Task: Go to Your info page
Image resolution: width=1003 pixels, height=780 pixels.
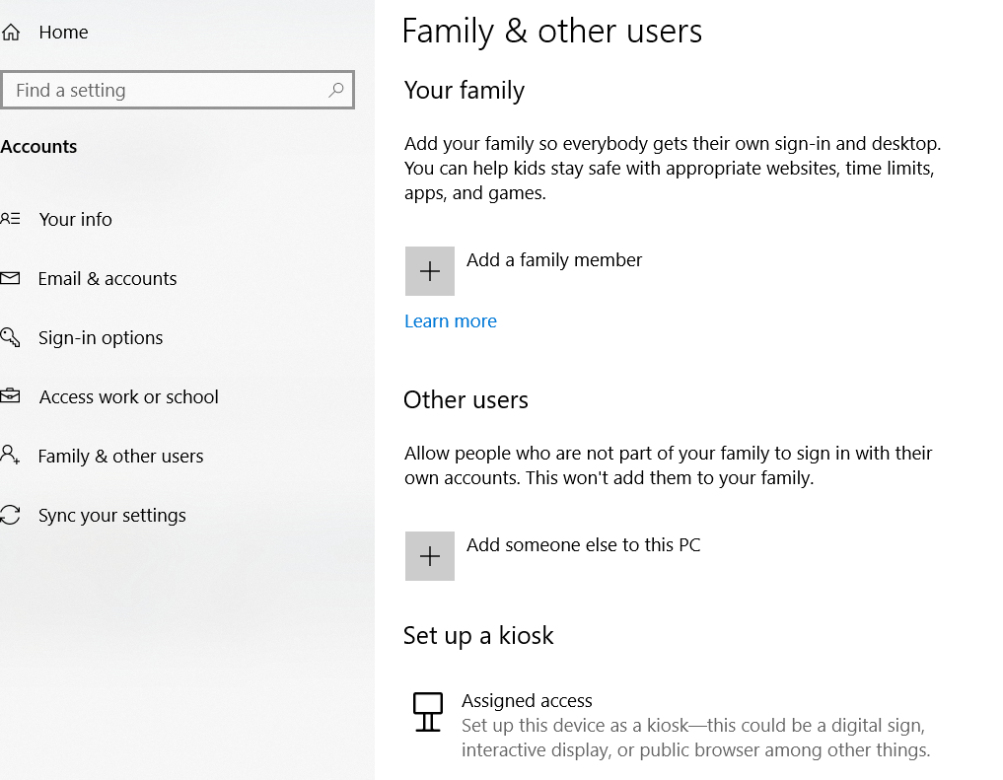Action: pyautogui.click(x=76, y=219)
